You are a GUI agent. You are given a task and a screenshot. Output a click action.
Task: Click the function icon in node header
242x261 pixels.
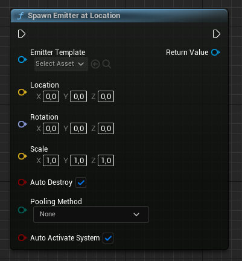21,16
